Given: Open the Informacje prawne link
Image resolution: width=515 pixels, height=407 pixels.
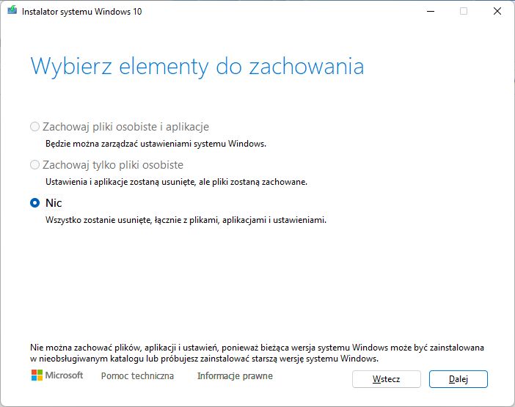Looking at the screenshot, I should coord(235,375).
